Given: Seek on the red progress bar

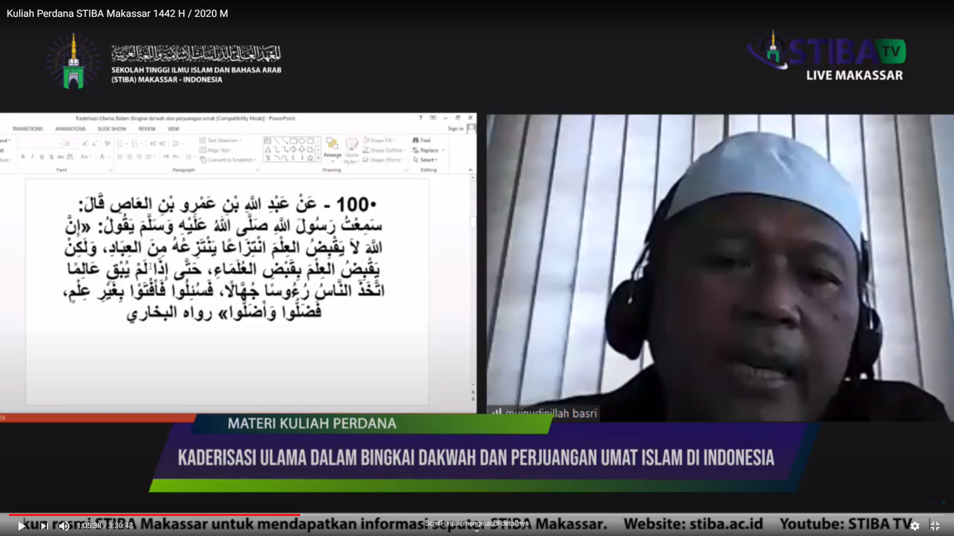Looking at the screenshot, I should point(154,515).
